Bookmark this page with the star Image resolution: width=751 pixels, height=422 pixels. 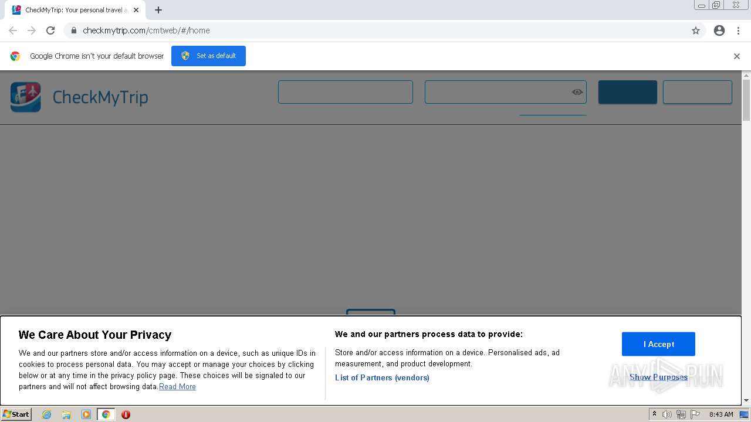point(696,30)
